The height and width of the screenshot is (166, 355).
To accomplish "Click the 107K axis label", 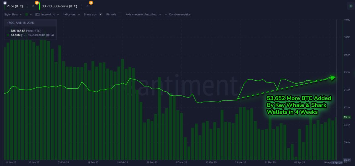I will (x=347, y=20).
